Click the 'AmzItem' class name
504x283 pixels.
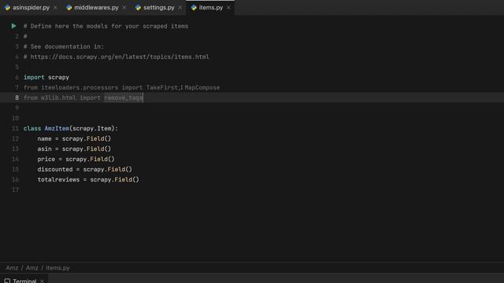tap(57, 128)
